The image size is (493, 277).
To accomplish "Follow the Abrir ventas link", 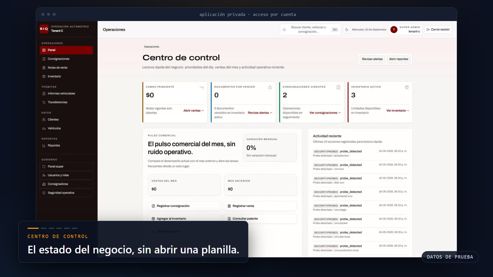I will (194, 110).
